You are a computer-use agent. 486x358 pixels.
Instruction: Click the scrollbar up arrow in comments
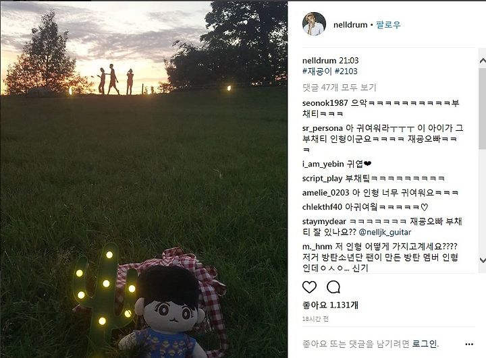tap(482, 61)
